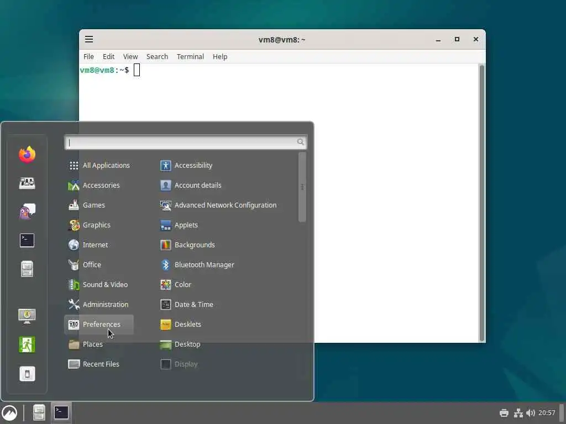Click the panel clock 20:57
566x424 pixels.
(547, 413)
